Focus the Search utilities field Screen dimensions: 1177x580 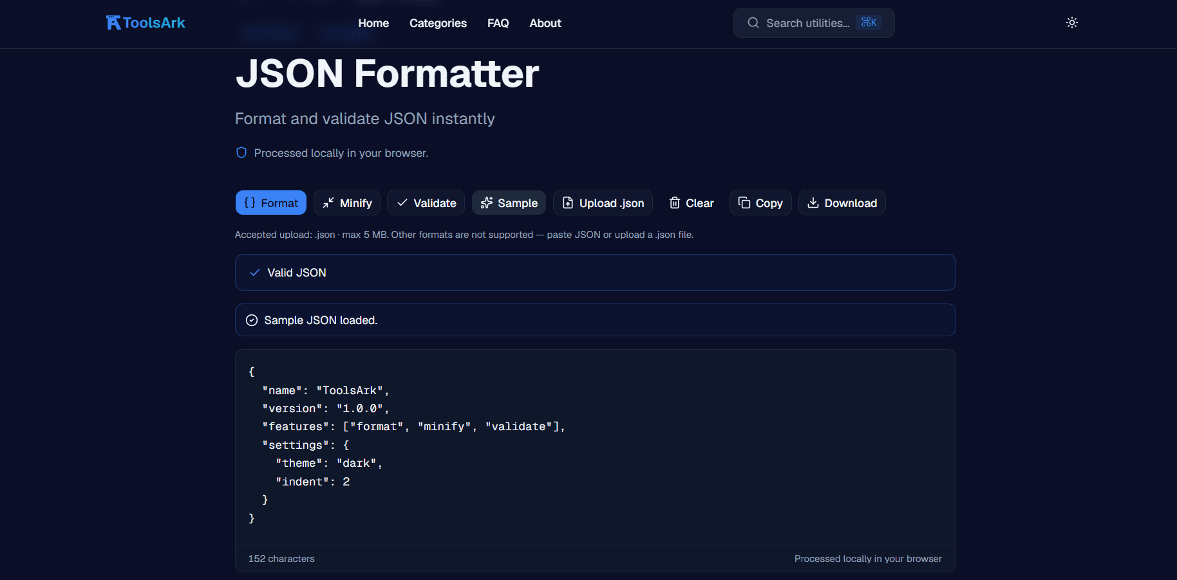(814, 23)
